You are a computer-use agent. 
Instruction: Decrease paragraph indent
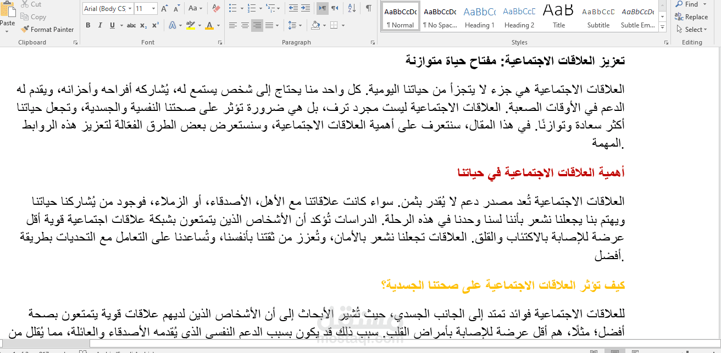click(x=293, y=8)
